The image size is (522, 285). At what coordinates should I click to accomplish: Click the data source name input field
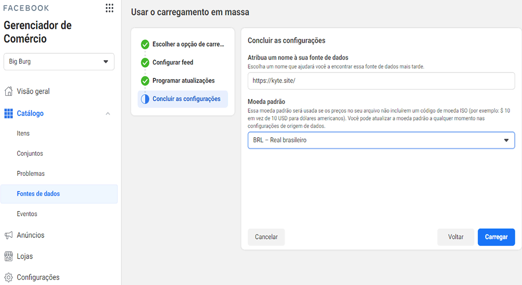tap(381, 81)
